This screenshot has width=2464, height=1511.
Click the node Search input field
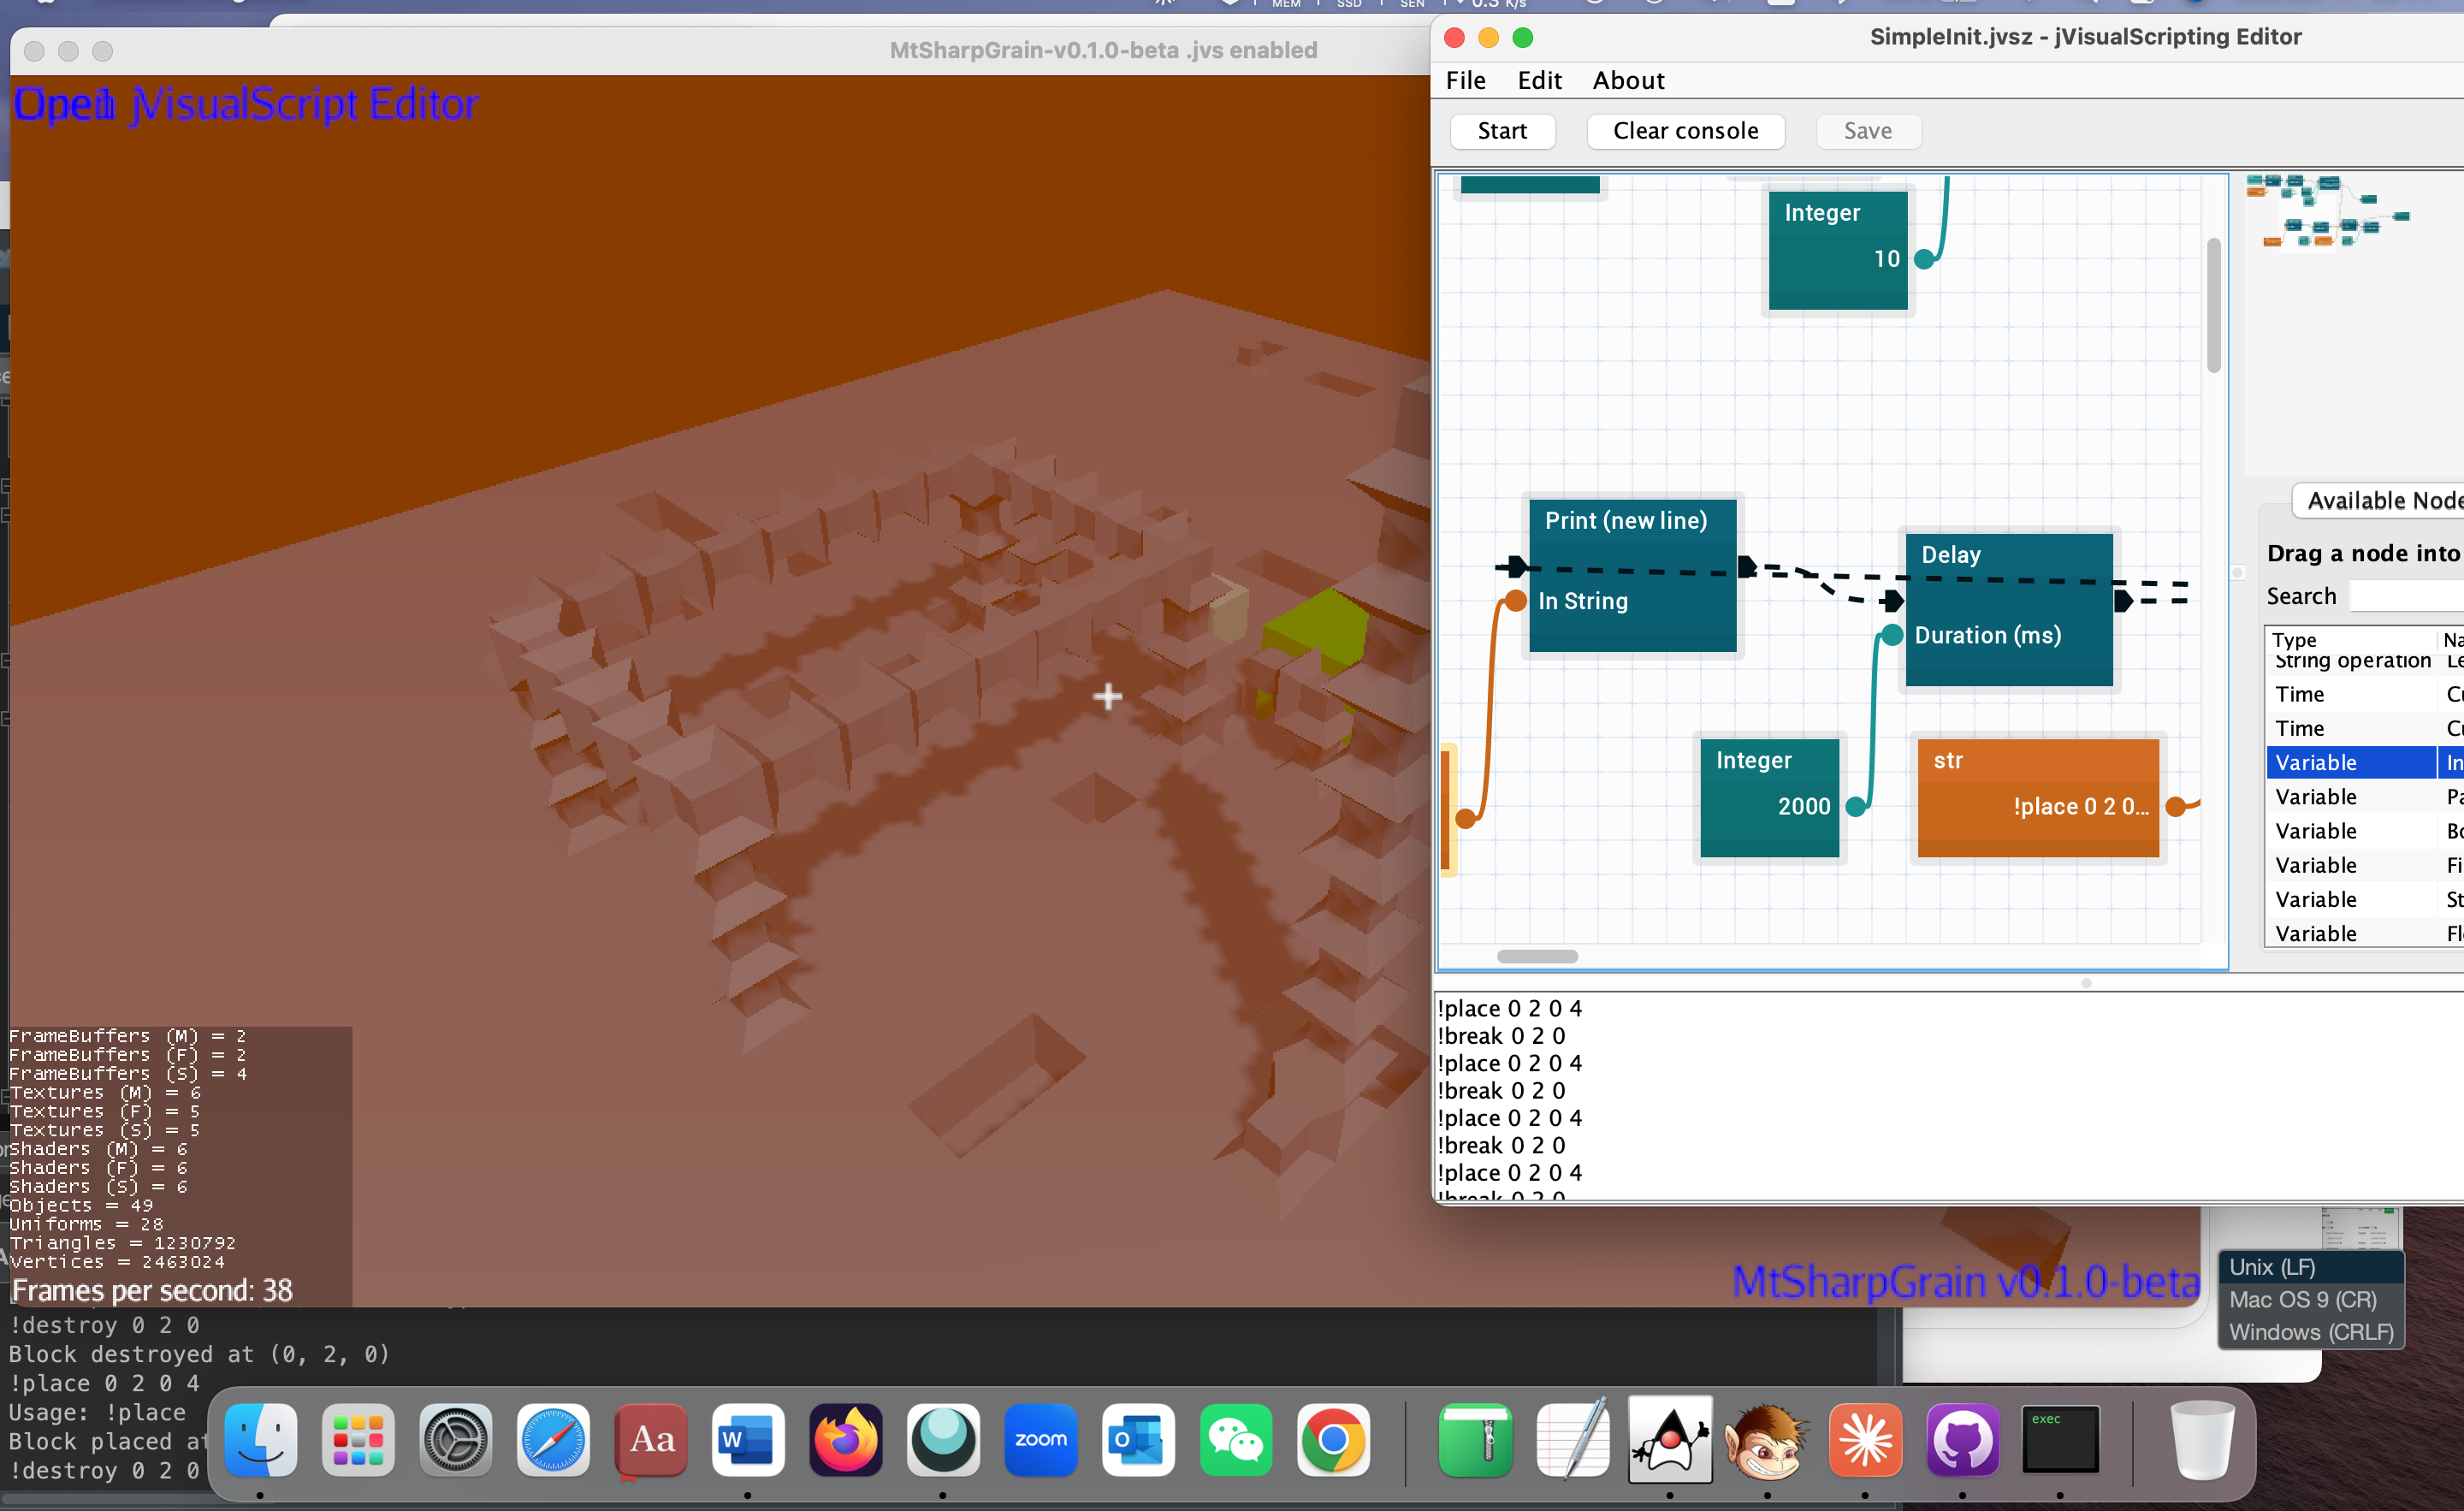click(x=2406, y=596)
